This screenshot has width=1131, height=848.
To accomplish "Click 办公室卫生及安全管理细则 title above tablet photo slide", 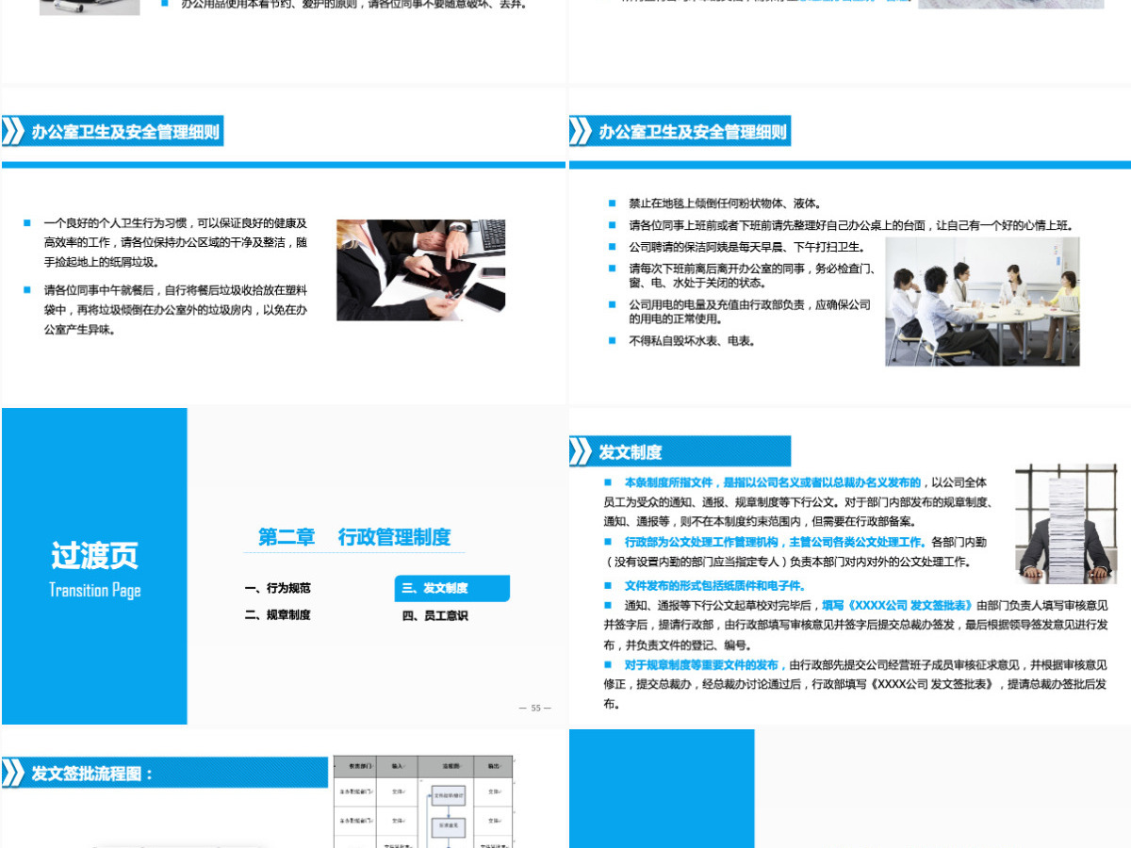I will pos(125,132).
